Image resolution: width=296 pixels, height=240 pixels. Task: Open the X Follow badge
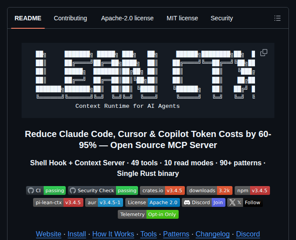[x=245, y=202]
